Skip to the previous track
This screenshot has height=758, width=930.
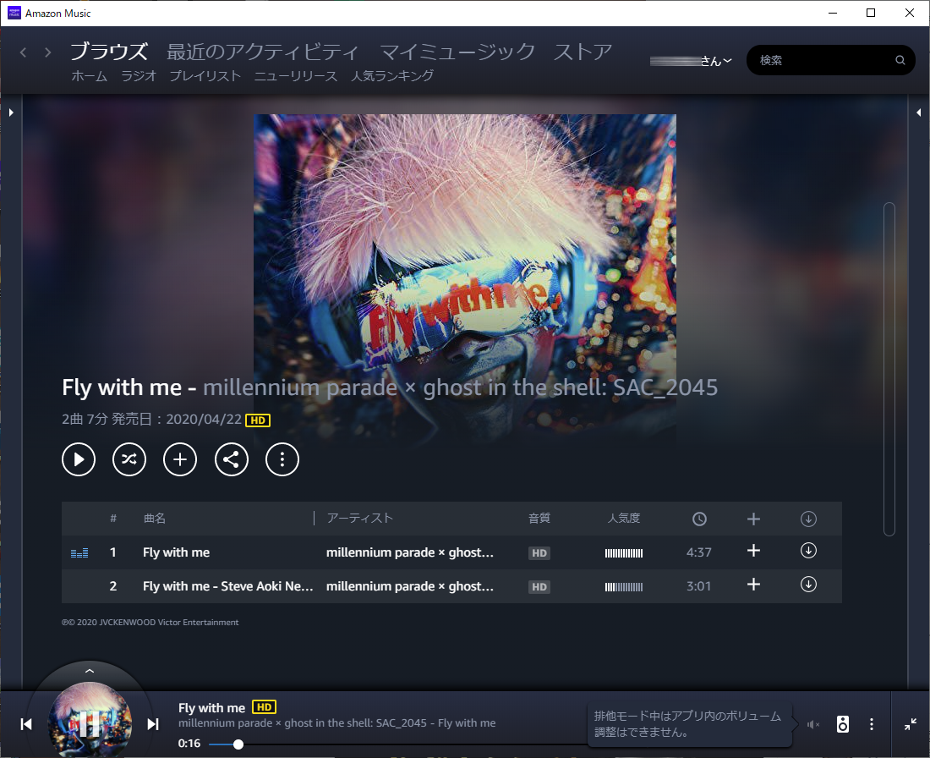[26, 724]
